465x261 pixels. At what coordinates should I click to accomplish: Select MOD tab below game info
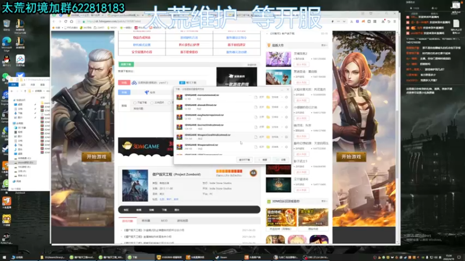[x=164, y=221]
